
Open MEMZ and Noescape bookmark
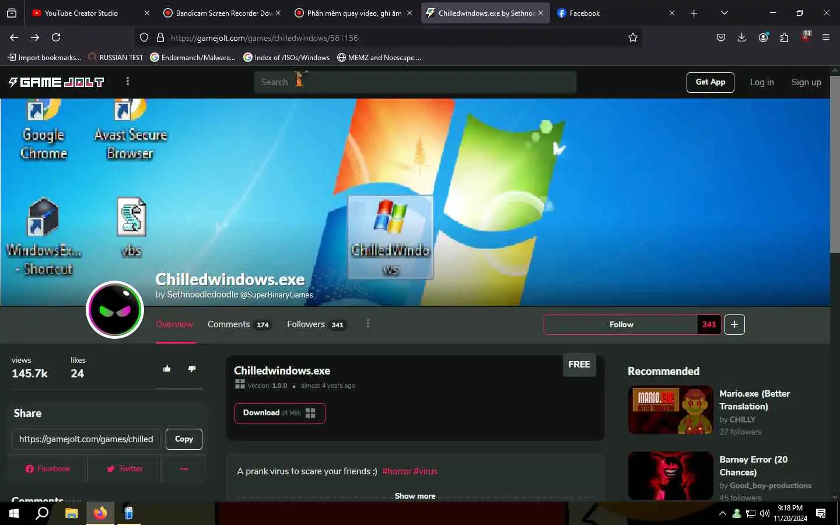click(379, 57)
